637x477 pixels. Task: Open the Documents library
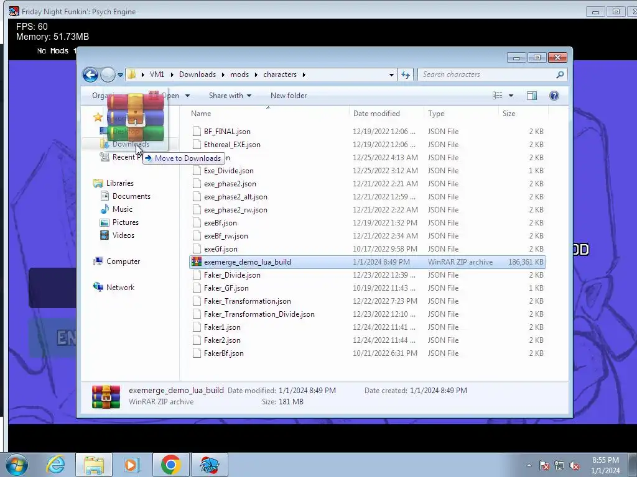tap(131, 196)
